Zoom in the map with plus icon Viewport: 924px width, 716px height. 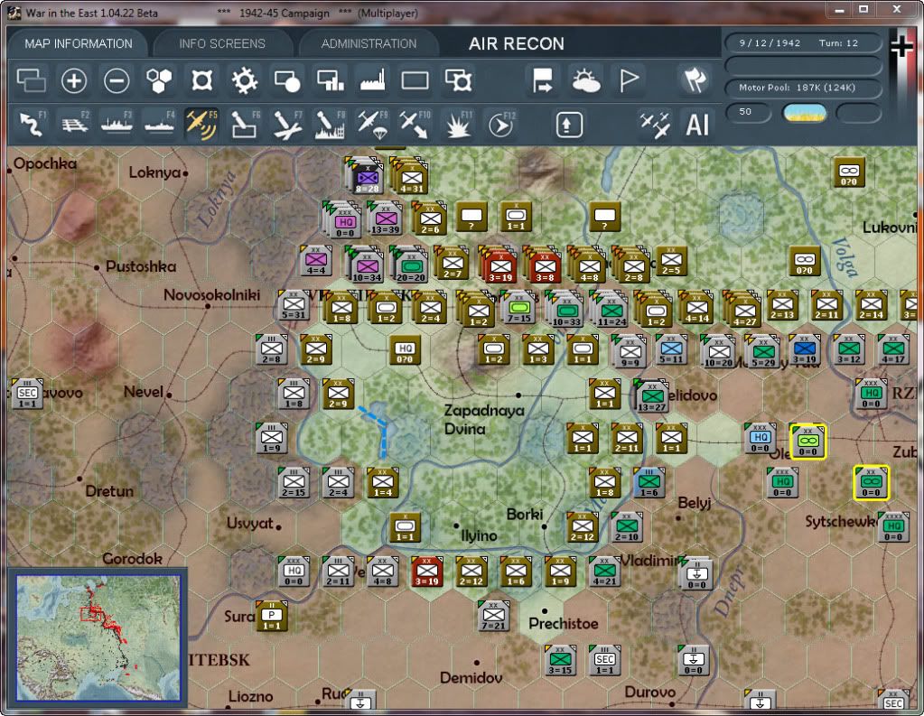click(74, 80)
